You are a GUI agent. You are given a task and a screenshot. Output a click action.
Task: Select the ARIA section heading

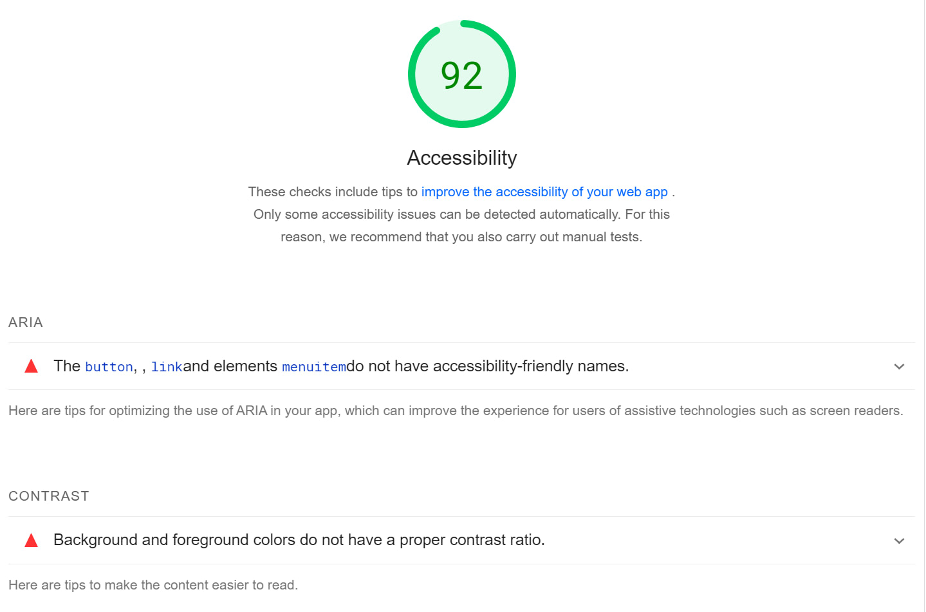point(25,322)
